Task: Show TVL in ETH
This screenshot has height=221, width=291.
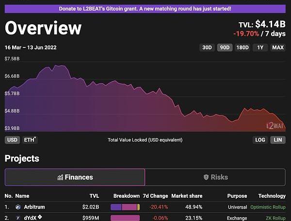Action: [x=30, y=140]
